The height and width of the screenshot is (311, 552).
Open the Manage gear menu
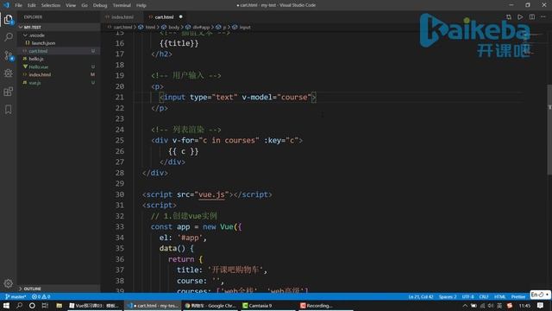[9, 283]
